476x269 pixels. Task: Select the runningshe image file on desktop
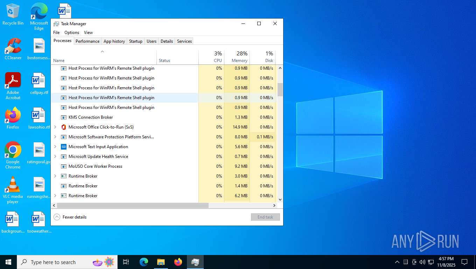click(39, 188)
